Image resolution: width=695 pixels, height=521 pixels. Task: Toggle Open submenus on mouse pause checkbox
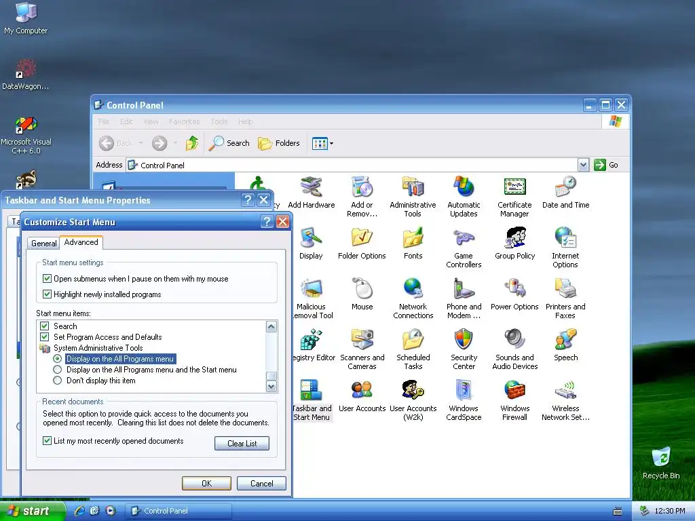pyautogui.click(x=47, y=279)
